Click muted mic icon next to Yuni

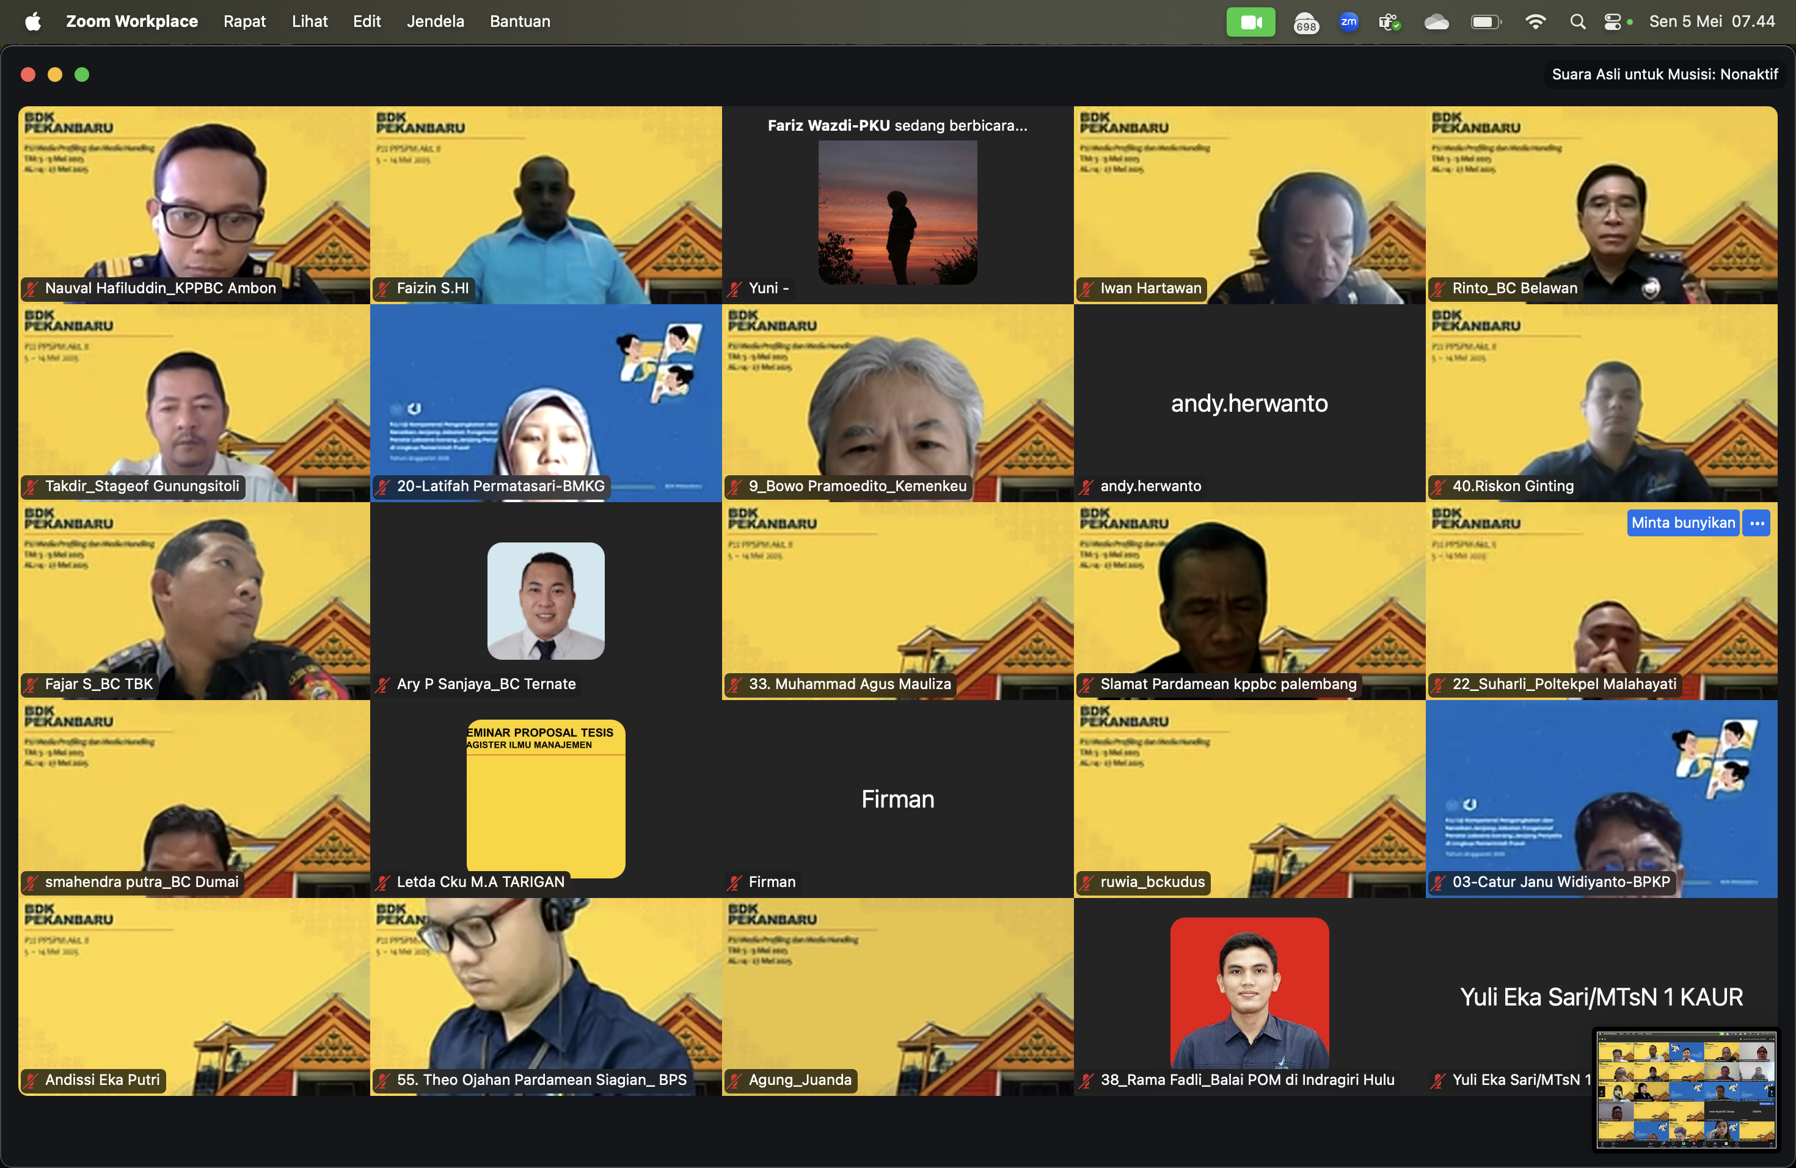tap(735, 288)
